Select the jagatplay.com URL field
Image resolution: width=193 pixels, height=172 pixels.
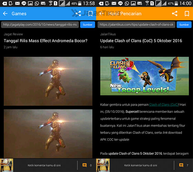click(x=40, y=24)
